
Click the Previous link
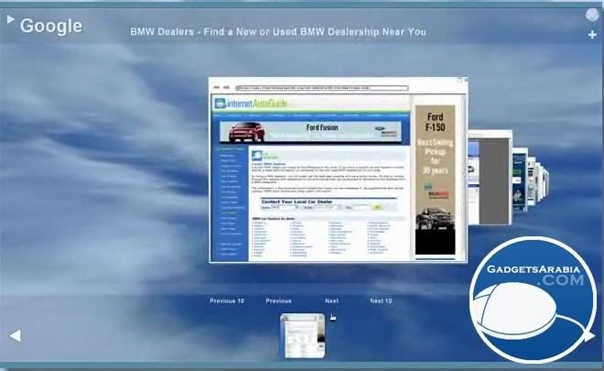point(278,300)
